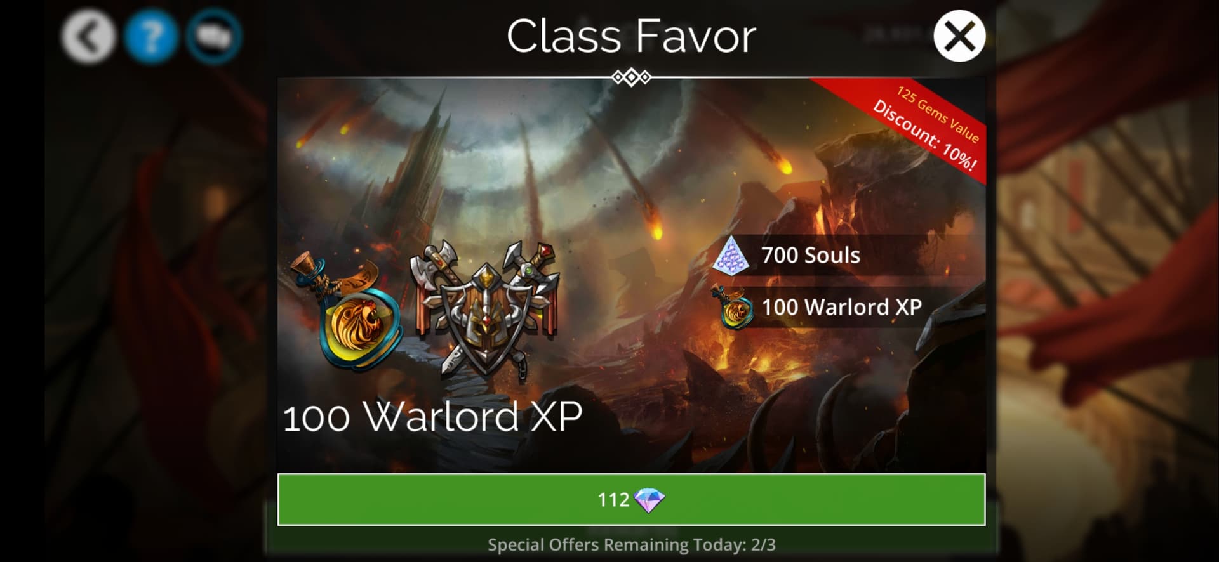
Task: Tap the 100 Warlord XP reward row
Action: click(x=848, y=307)
